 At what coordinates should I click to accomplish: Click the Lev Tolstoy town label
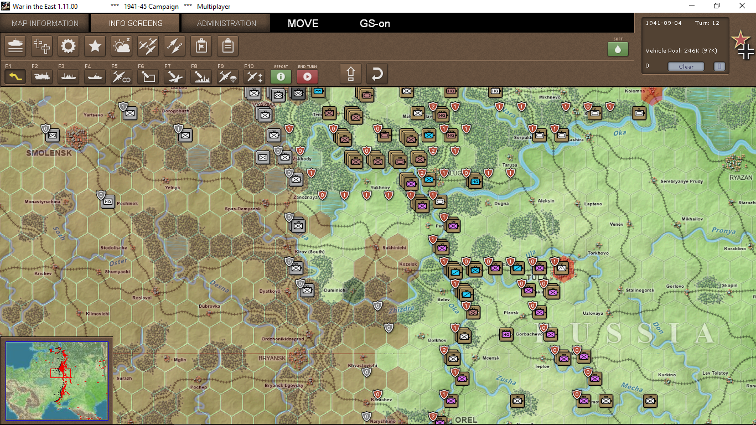716,374
